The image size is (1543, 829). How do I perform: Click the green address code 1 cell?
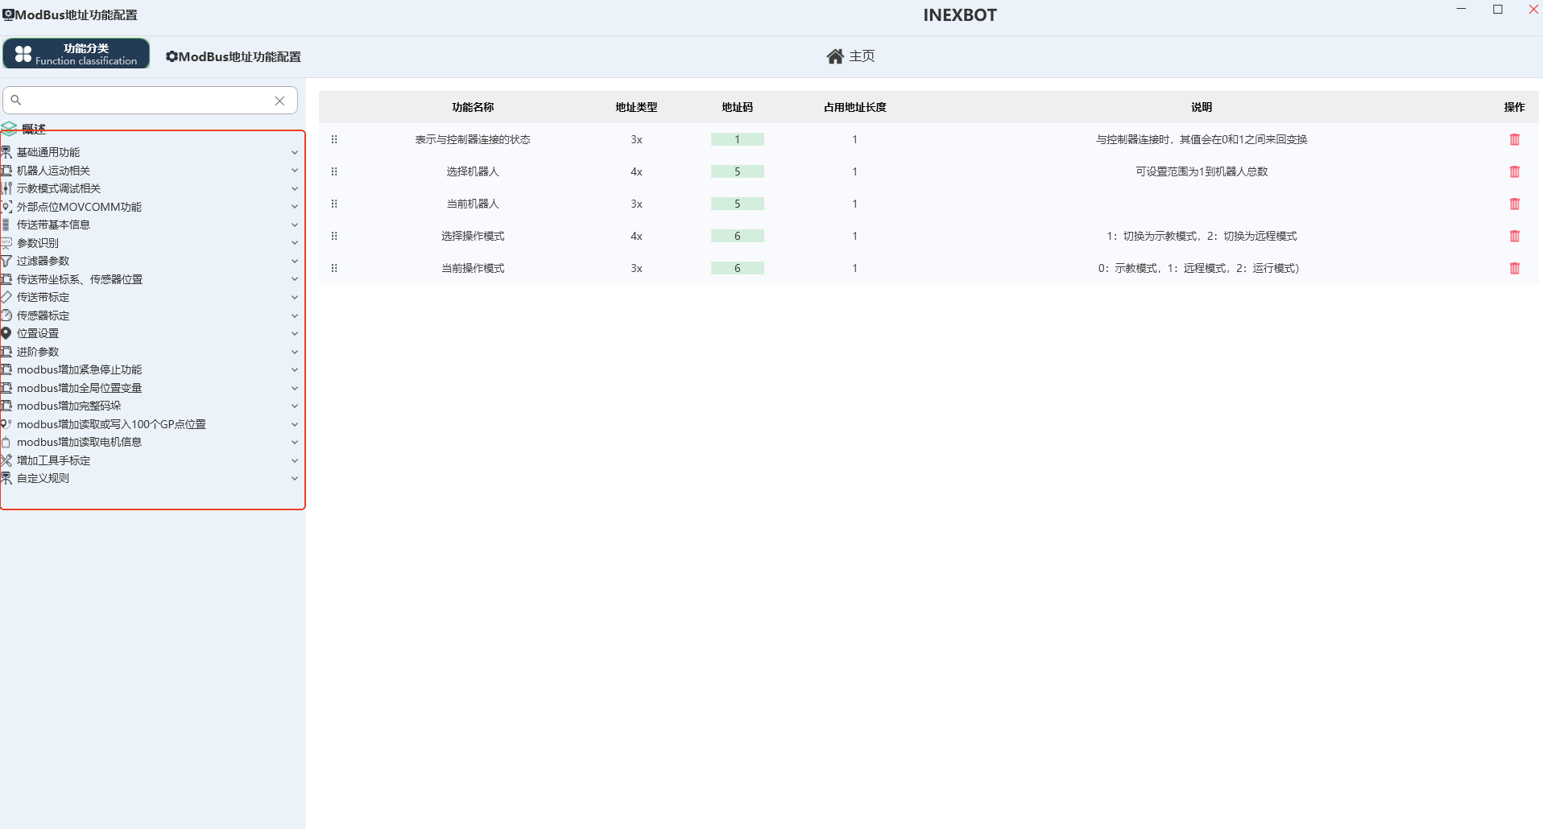(x=737, y=139)
